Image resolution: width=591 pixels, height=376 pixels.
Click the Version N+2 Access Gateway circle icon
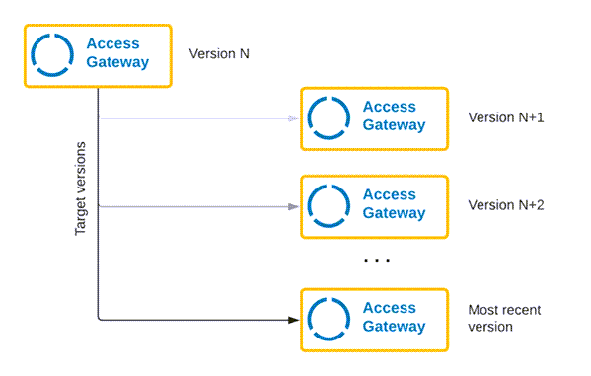click(x=329, y=206)
